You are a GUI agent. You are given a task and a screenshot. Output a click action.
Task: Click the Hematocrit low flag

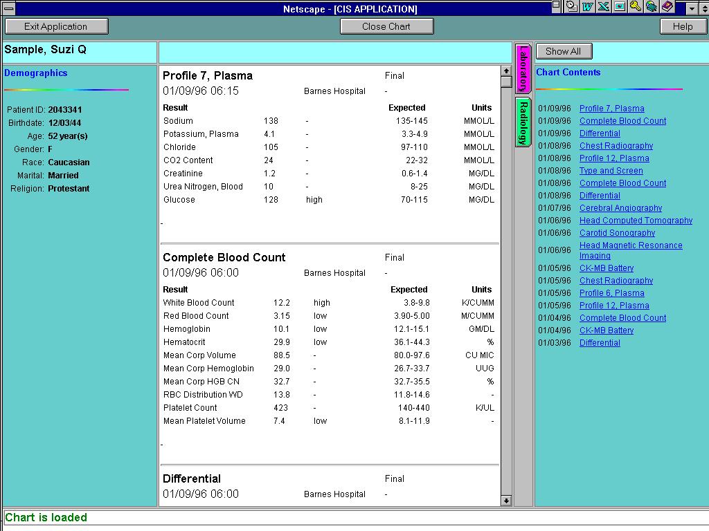click(320, 342)
